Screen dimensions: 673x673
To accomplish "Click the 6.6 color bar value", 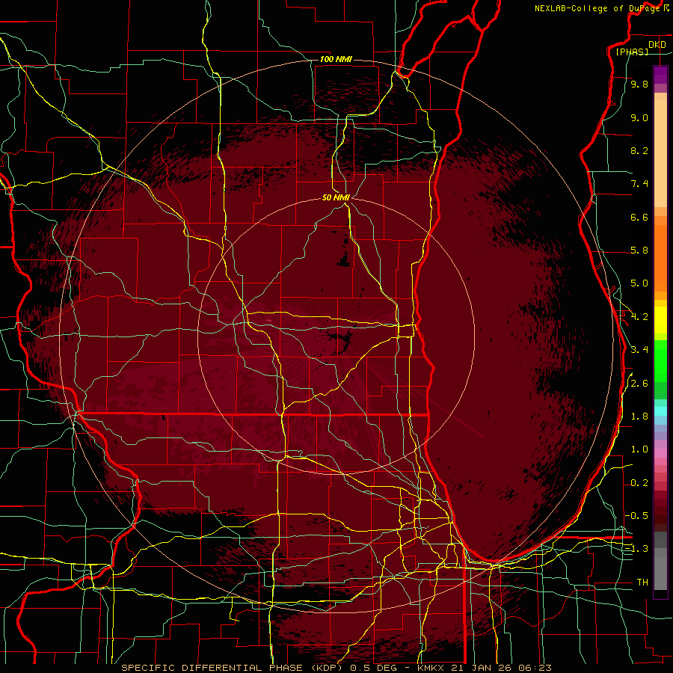I will pyautogui.click(x=639, y=217).
